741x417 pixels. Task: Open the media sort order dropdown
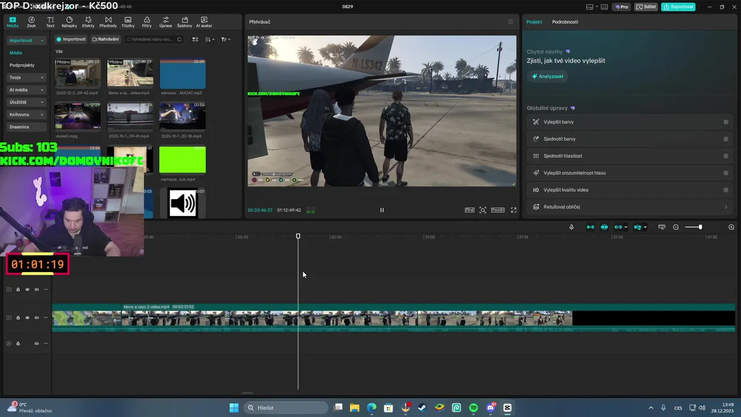tap(210, 39)
